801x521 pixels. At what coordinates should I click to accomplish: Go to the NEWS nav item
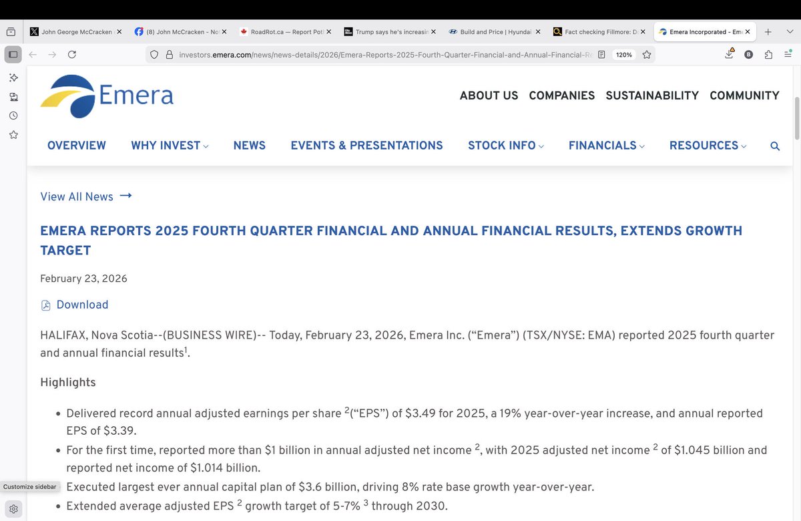(250, 146)
